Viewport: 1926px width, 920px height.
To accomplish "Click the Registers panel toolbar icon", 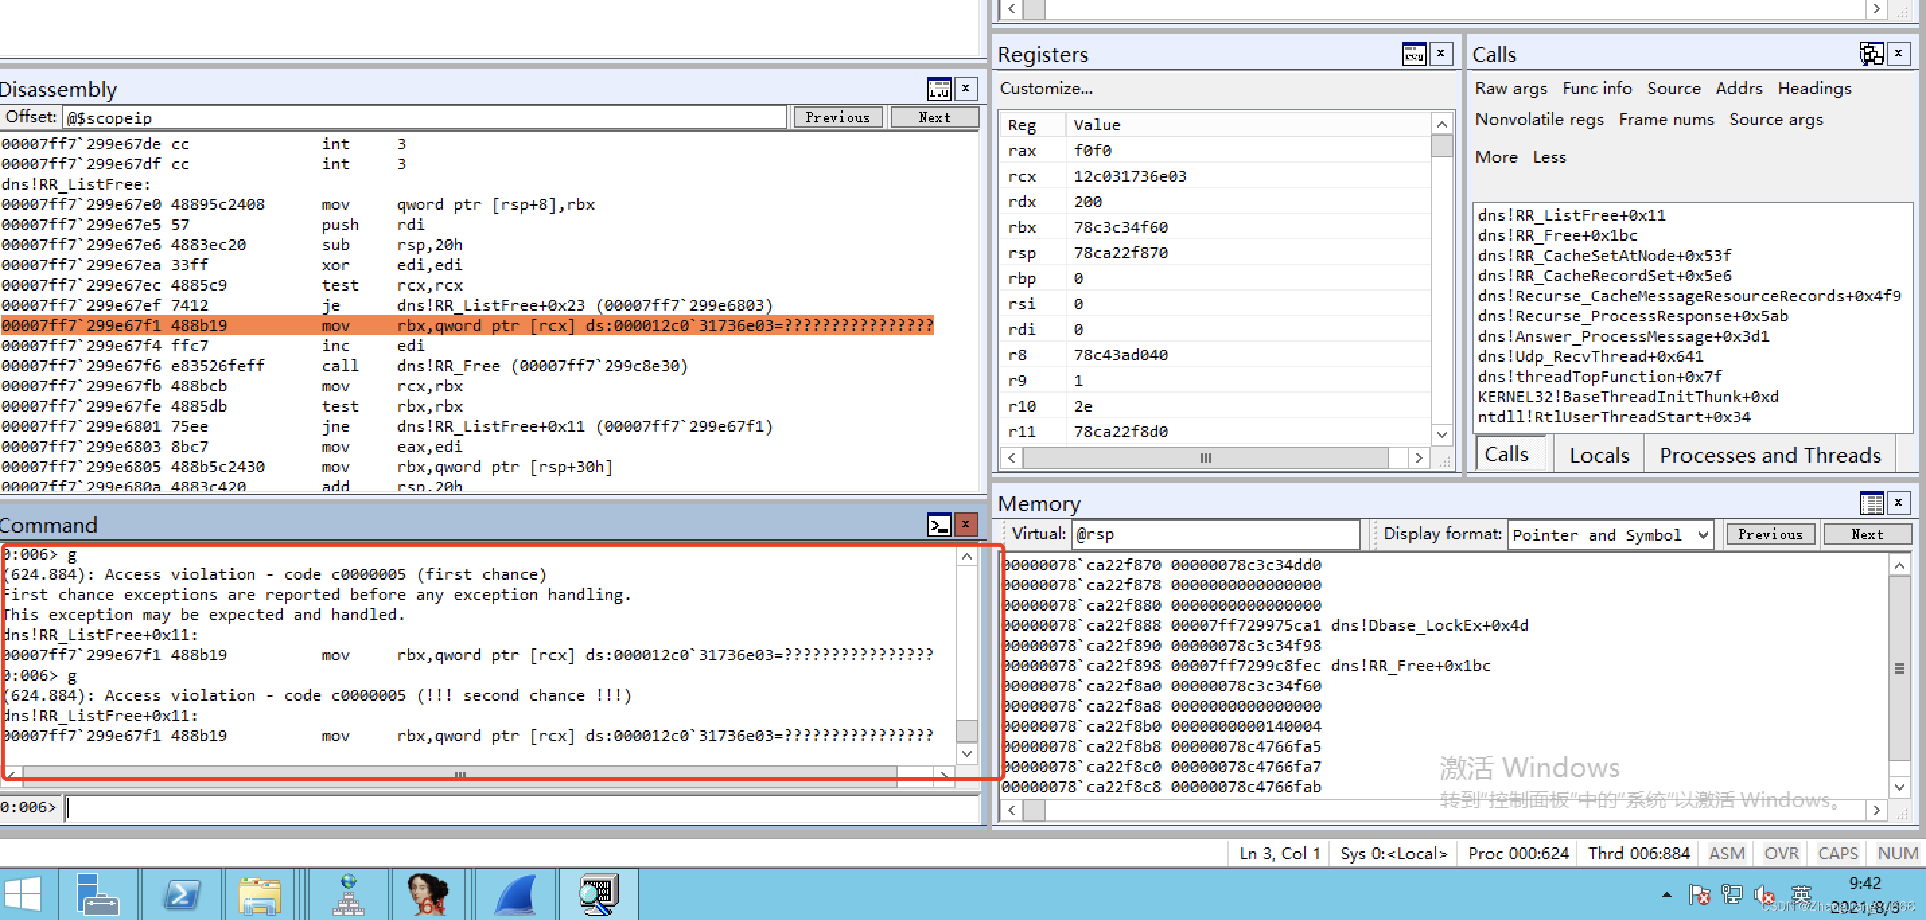I will [x=1413, y=54].
